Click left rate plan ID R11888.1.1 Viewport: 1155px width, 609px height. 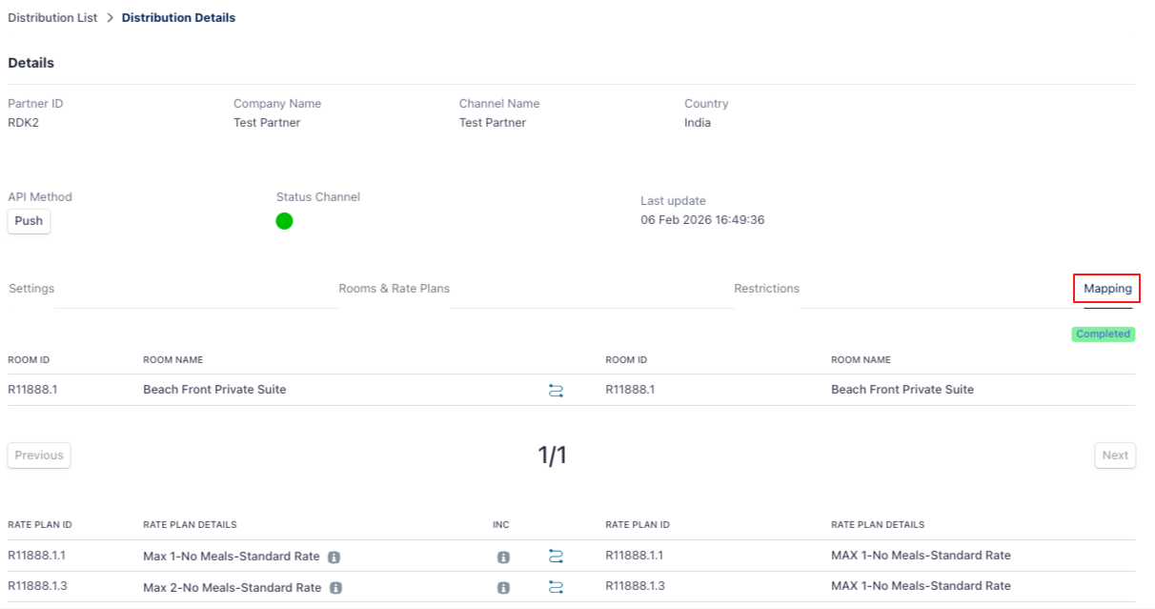click(37, 556)
